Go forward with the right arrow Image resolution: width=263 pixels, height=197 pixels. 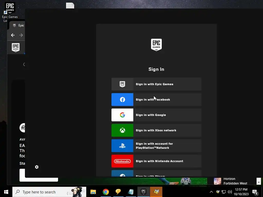click(x=21, y=35)
